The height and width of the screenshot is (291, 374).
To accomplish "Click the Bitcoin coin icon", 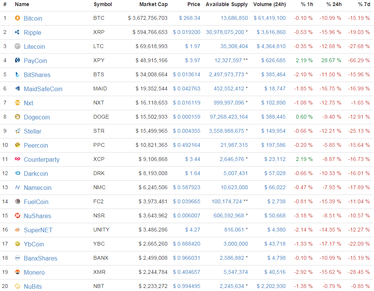I will [x=17, y=18].
